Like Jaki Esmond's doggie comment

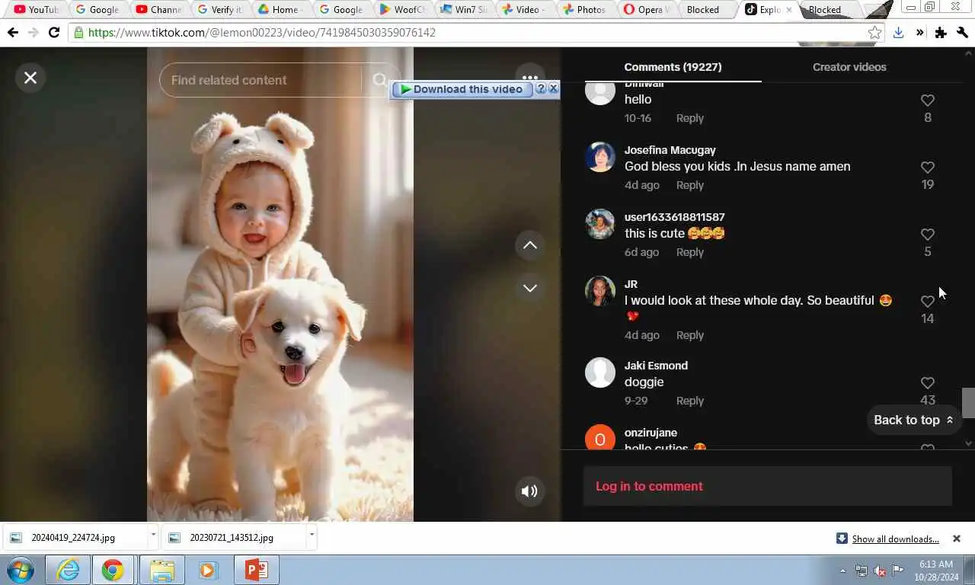click(927, 383)
